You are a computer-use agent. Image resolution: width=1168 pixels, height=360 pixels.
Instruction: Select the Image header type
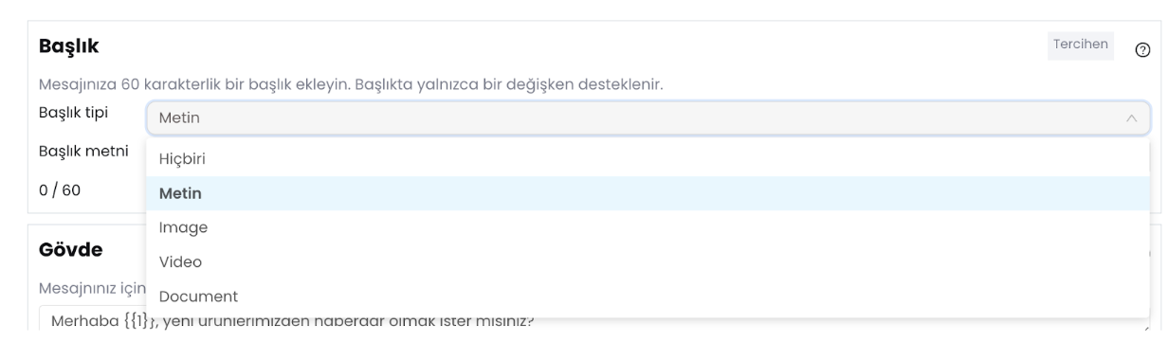click(x=648, y=227)
